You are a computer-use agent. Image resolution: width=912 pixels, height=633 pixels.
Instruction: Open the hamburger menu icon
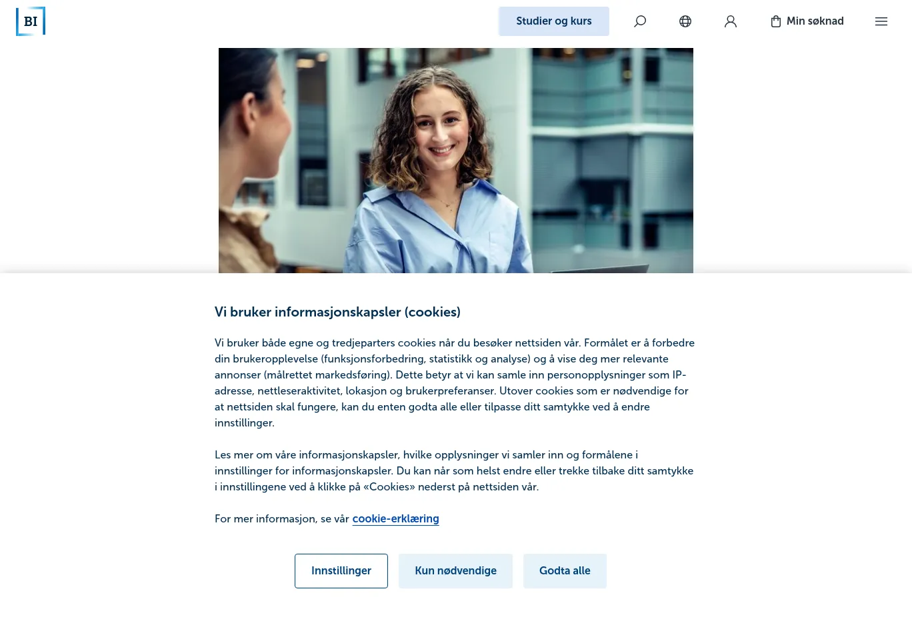pyautogui.click(x=881, y=21)
